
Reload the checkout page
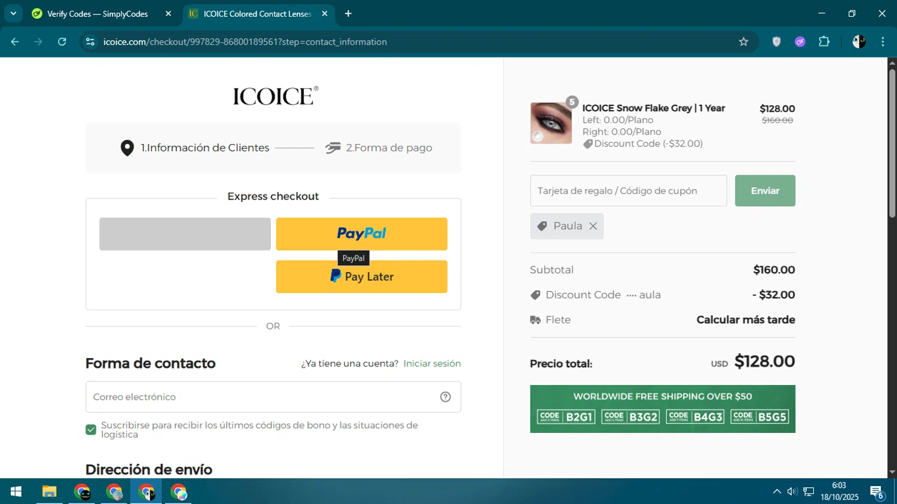pyautogui.click(x=62, y=42)
